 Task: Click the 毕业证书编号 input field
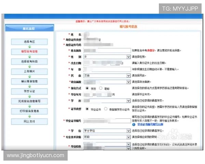click(x=107, y=121)
